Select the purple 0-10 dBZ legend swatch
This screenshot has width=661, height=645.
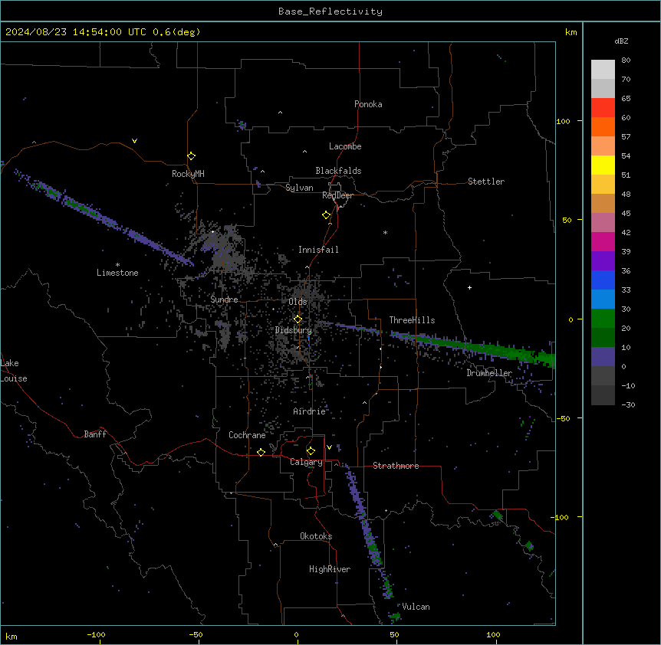click(x=603, y=357)
